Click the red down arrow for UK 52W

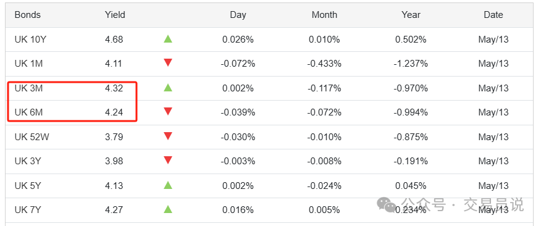pyautogui.click(x=168, y=136)
